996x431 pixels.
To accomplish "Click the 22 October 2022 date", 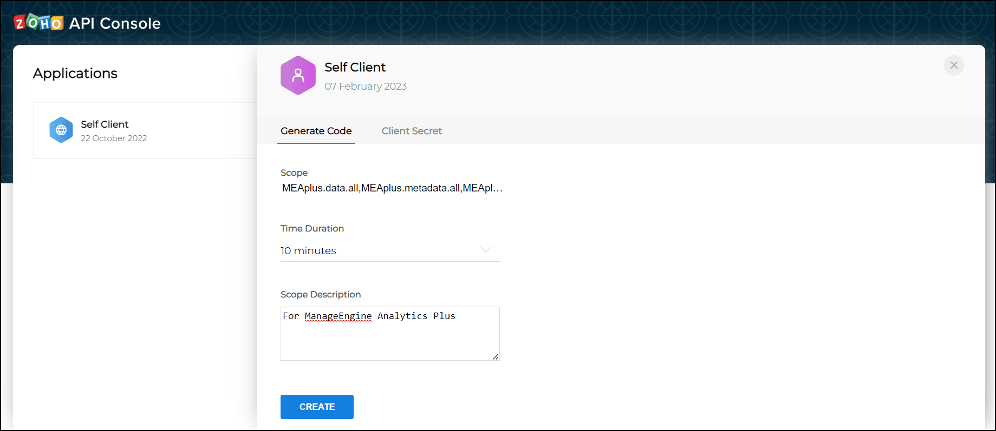I will point(114,138).
